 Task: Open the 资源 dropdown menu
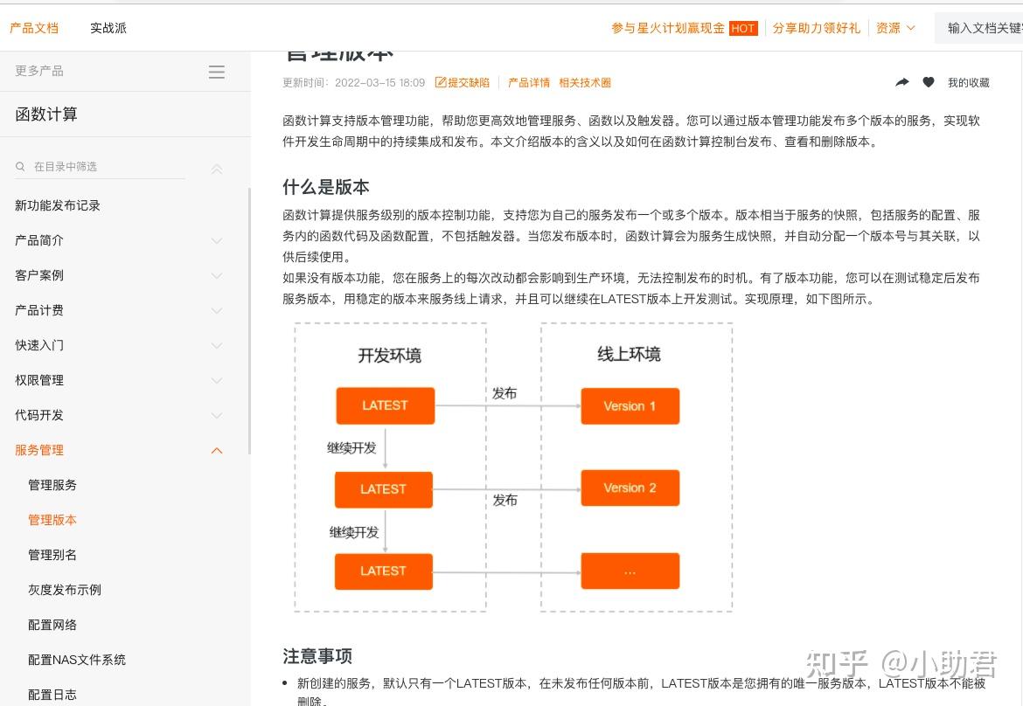pyautogui.click(x=894, y=27)
